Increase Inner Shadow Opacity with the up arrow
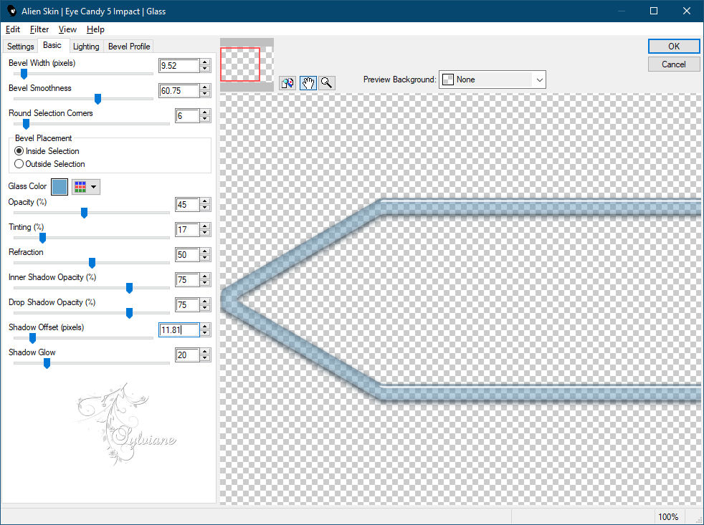The height and width of the screenshot is (525, 704). point(205,276)
